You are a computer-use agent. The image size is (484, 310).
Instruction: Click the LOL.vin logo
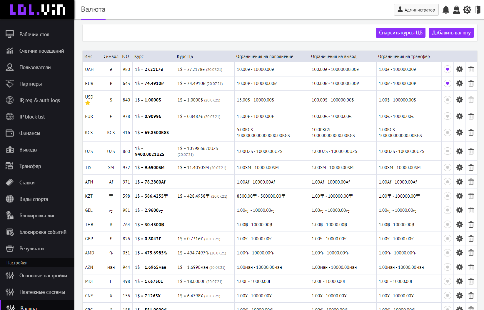click(x=37, y=10)
